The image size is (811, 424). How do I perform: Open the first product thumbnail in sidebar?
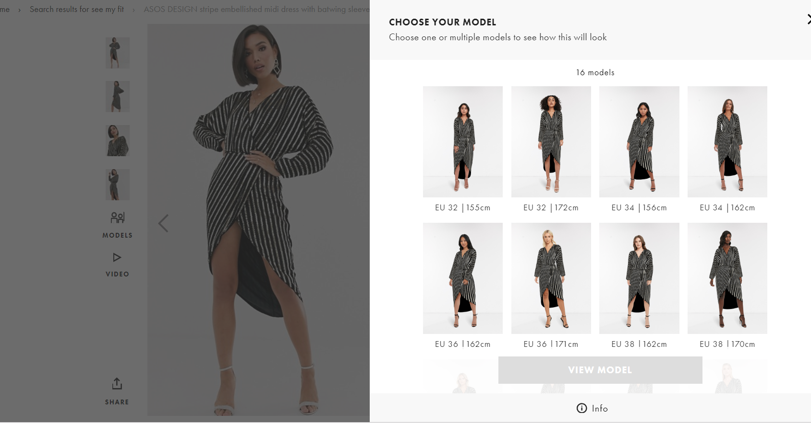118,53
